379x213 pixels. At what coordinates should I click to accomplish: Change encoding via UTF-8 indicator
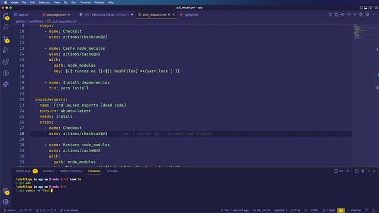[x=296, y=211]
